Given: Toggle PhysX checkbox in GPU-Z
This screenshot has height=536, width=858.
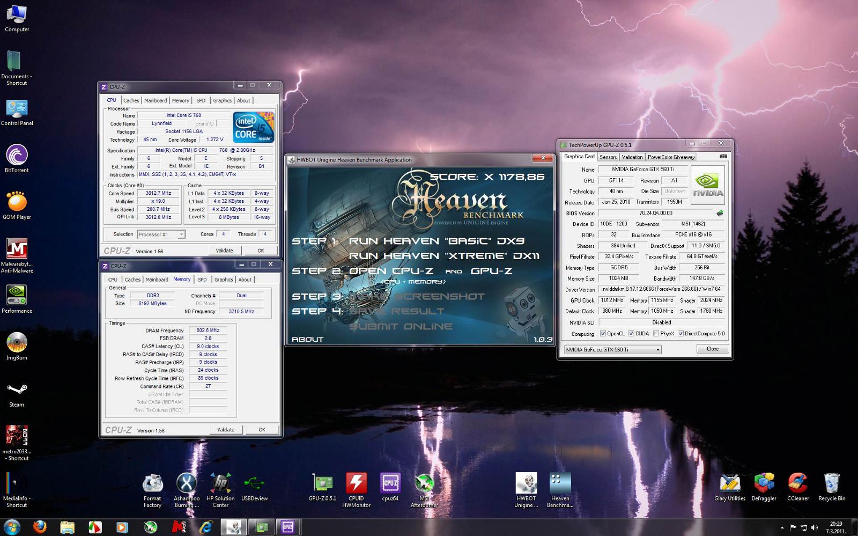Looking at the screenshot, I should (x=656, y=334).
